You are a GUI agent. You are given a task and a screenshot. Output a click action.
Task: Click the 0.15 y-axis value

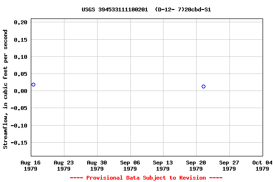coord(20,40)
